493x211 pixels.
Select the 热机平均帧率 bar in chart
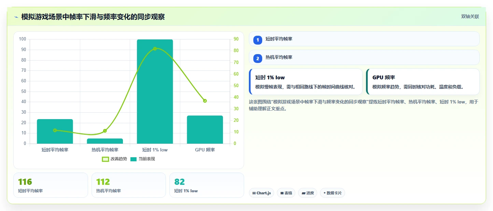click(x=105, y=141)
